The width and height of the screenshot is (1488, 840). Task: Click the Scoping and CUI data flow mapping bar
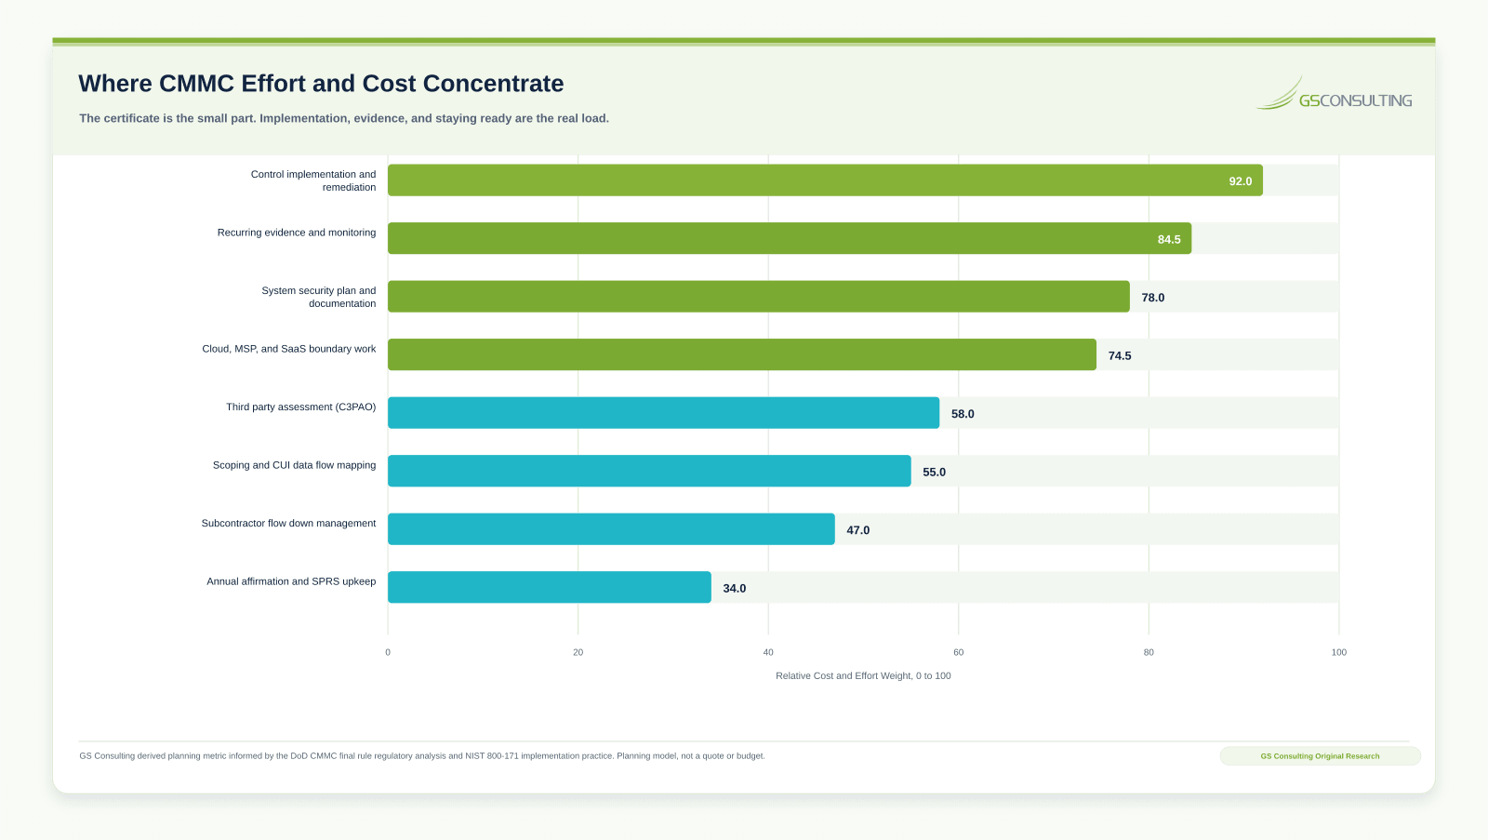click(649, 471)
